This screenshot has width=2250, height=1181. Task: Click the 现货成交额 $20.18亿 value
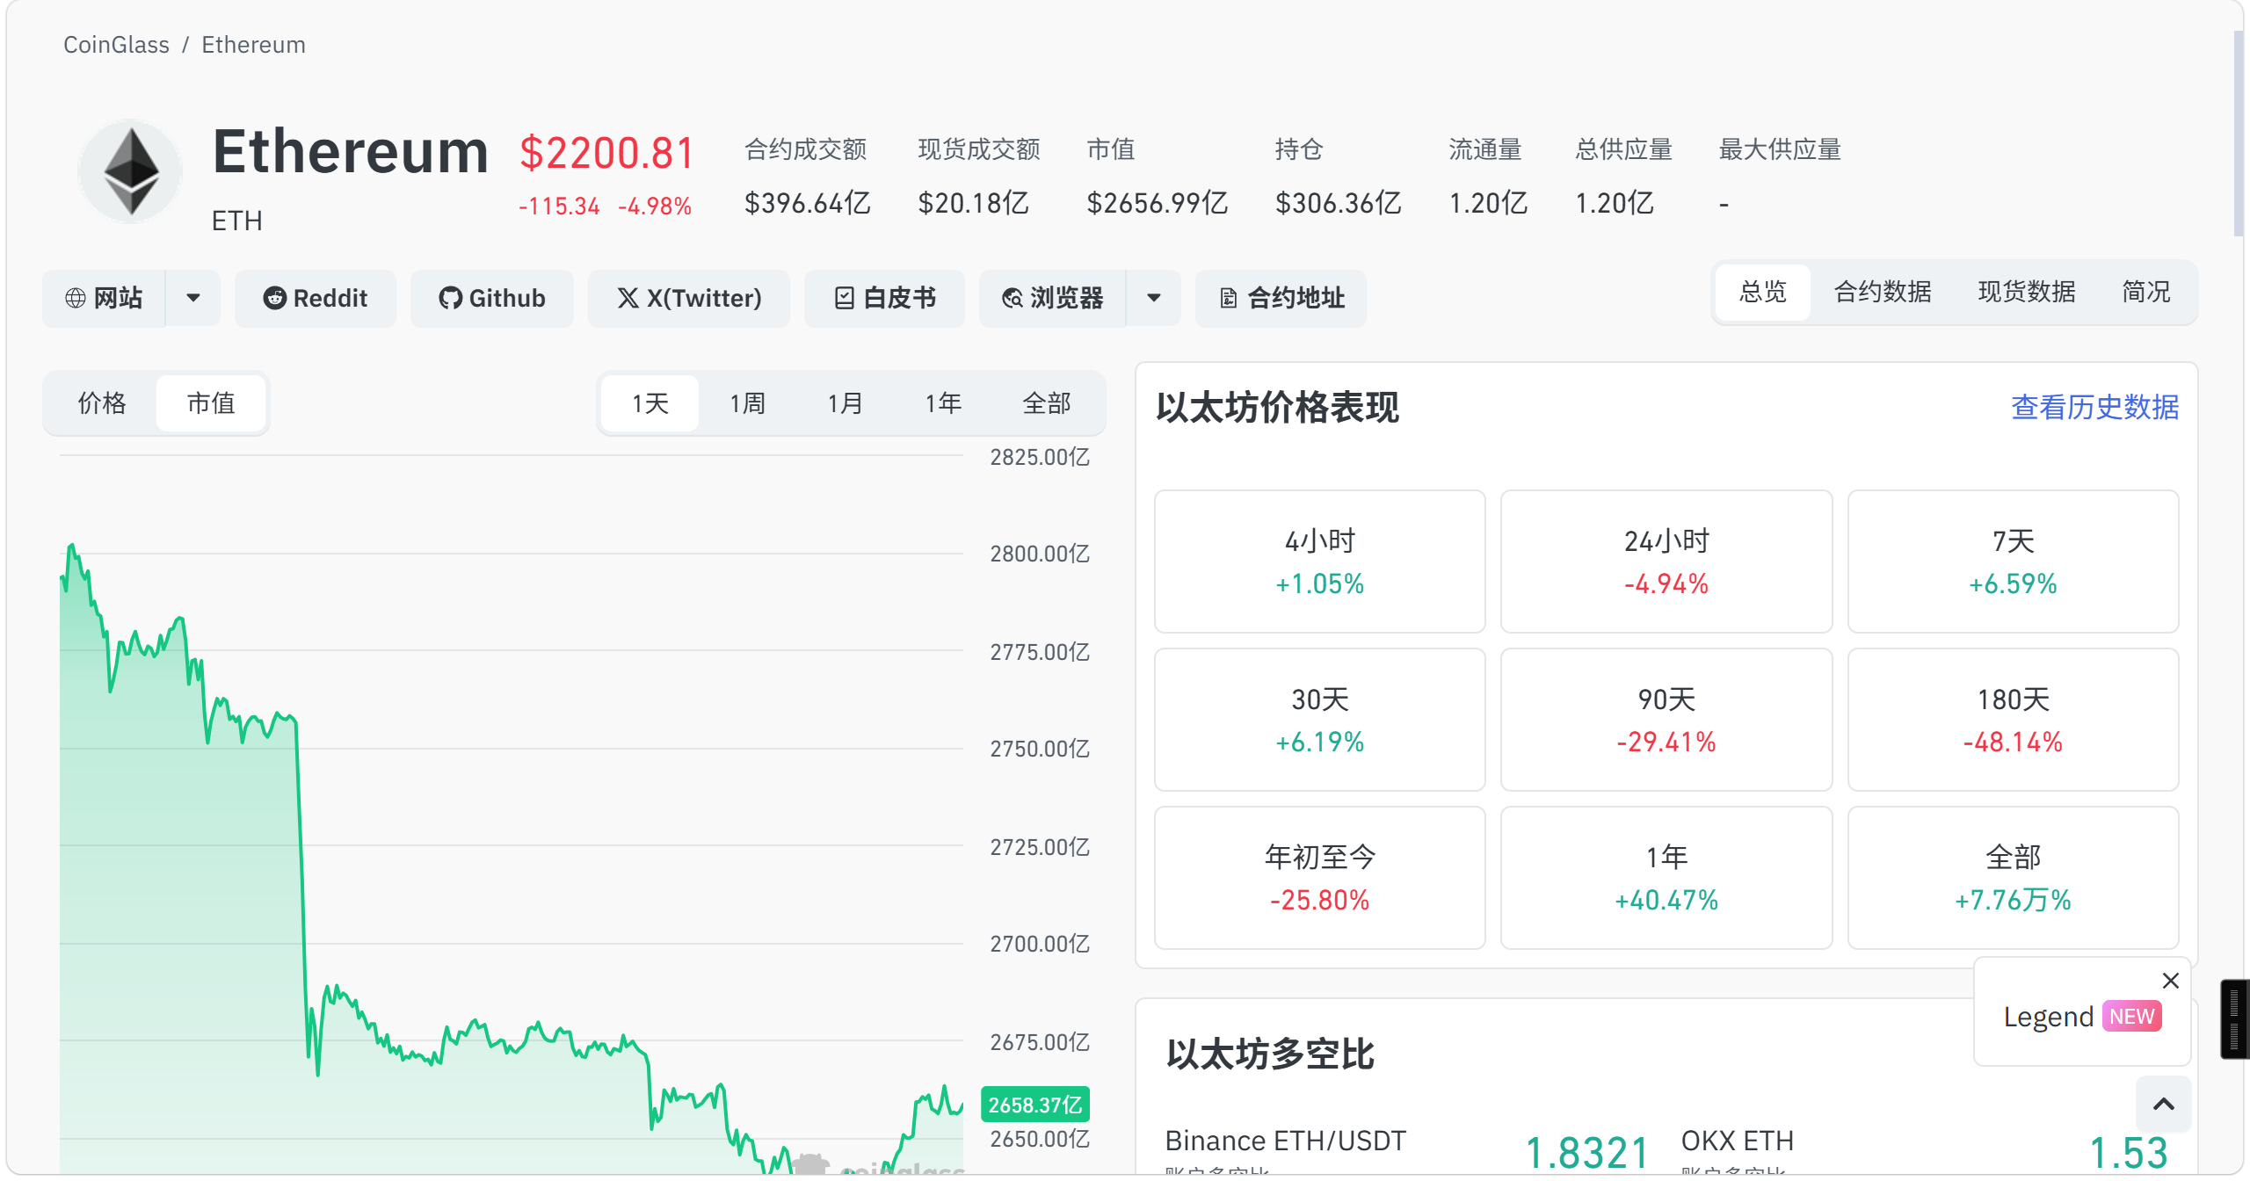(x=973, y=203)
